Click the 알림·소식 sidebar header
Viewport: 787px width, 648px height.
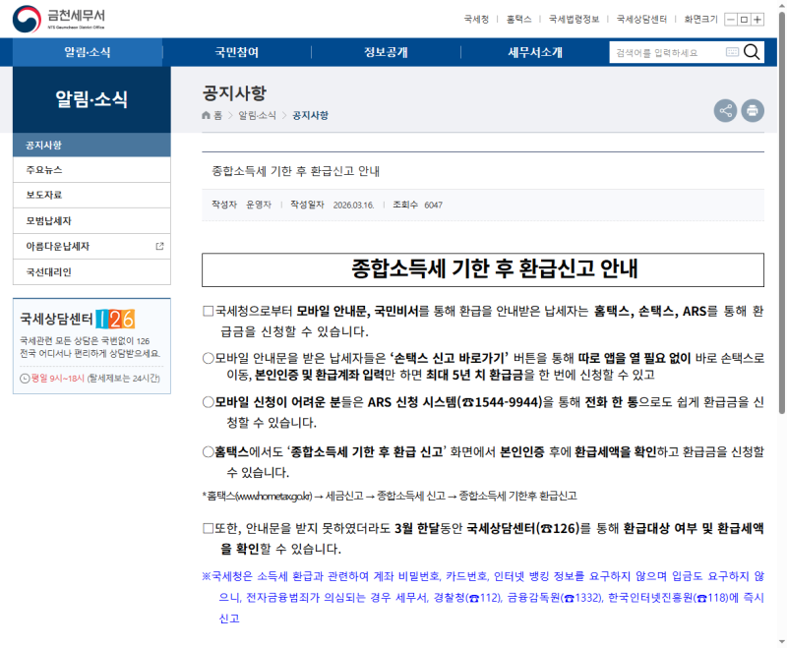[91, 99]
